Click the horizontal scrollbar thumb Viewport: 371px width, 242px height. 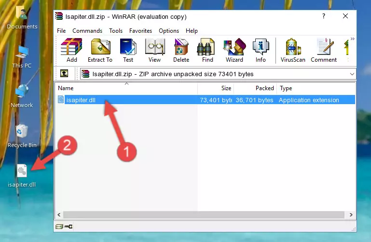pos(204,215)
